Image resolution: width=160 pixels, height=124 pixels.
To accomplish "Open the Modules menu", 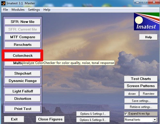I will click(18, 10).
